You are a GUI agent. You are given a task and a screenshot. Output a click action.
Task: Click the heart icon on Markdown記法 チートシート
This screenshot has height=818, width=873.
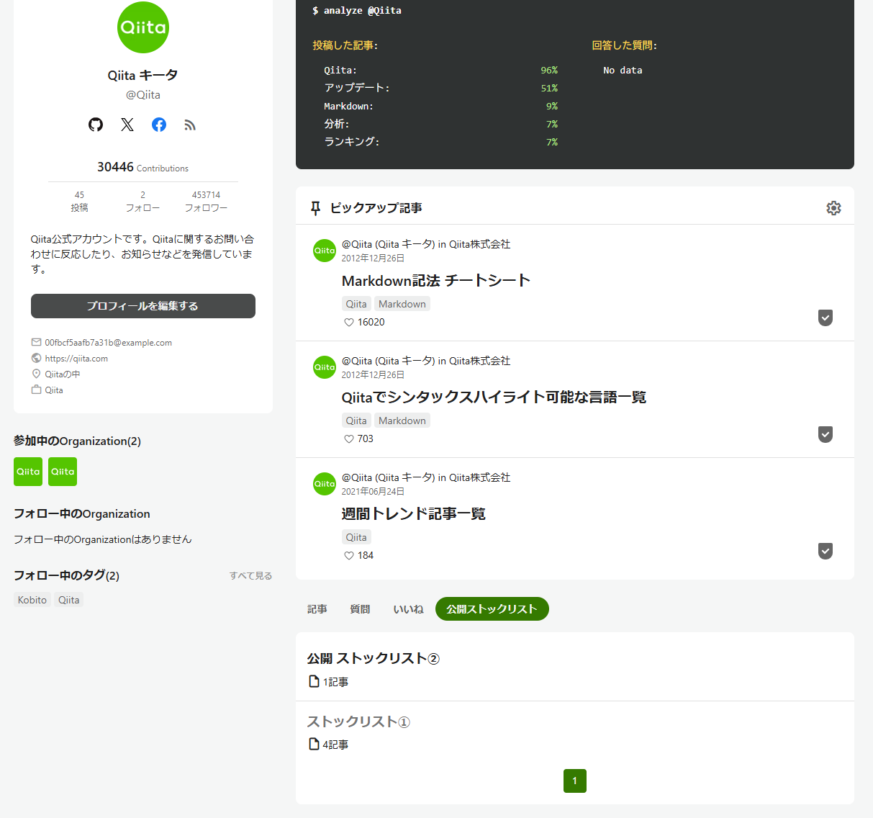pyautogui.click(x=348, y=322)
